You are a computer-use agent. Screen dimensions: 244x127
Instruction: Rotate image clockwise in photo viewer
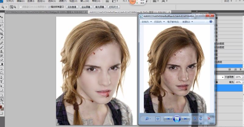pos(201,119)
